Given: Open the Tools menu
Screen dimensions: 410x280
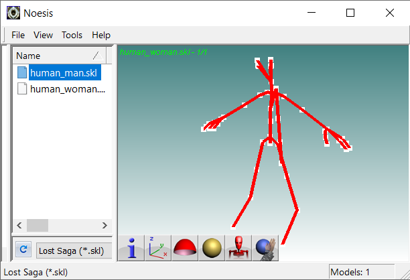Looking at the screenshot, I should (72, 35).
